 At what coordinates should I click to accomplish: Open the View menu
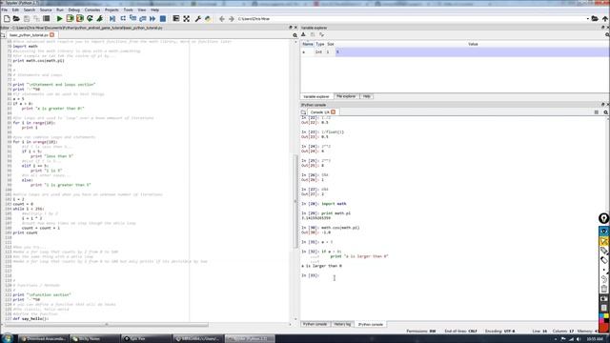[142, 10]
